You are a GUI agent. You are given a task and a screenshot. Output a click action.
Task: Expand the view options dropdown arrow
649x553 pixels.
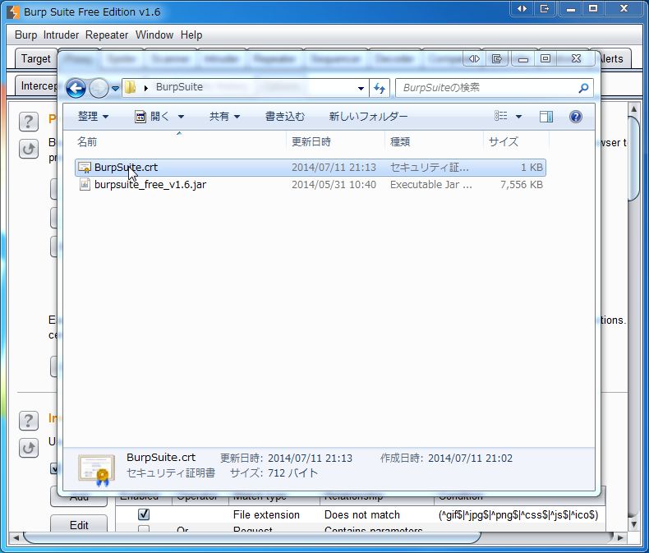(x=518, y=117)
